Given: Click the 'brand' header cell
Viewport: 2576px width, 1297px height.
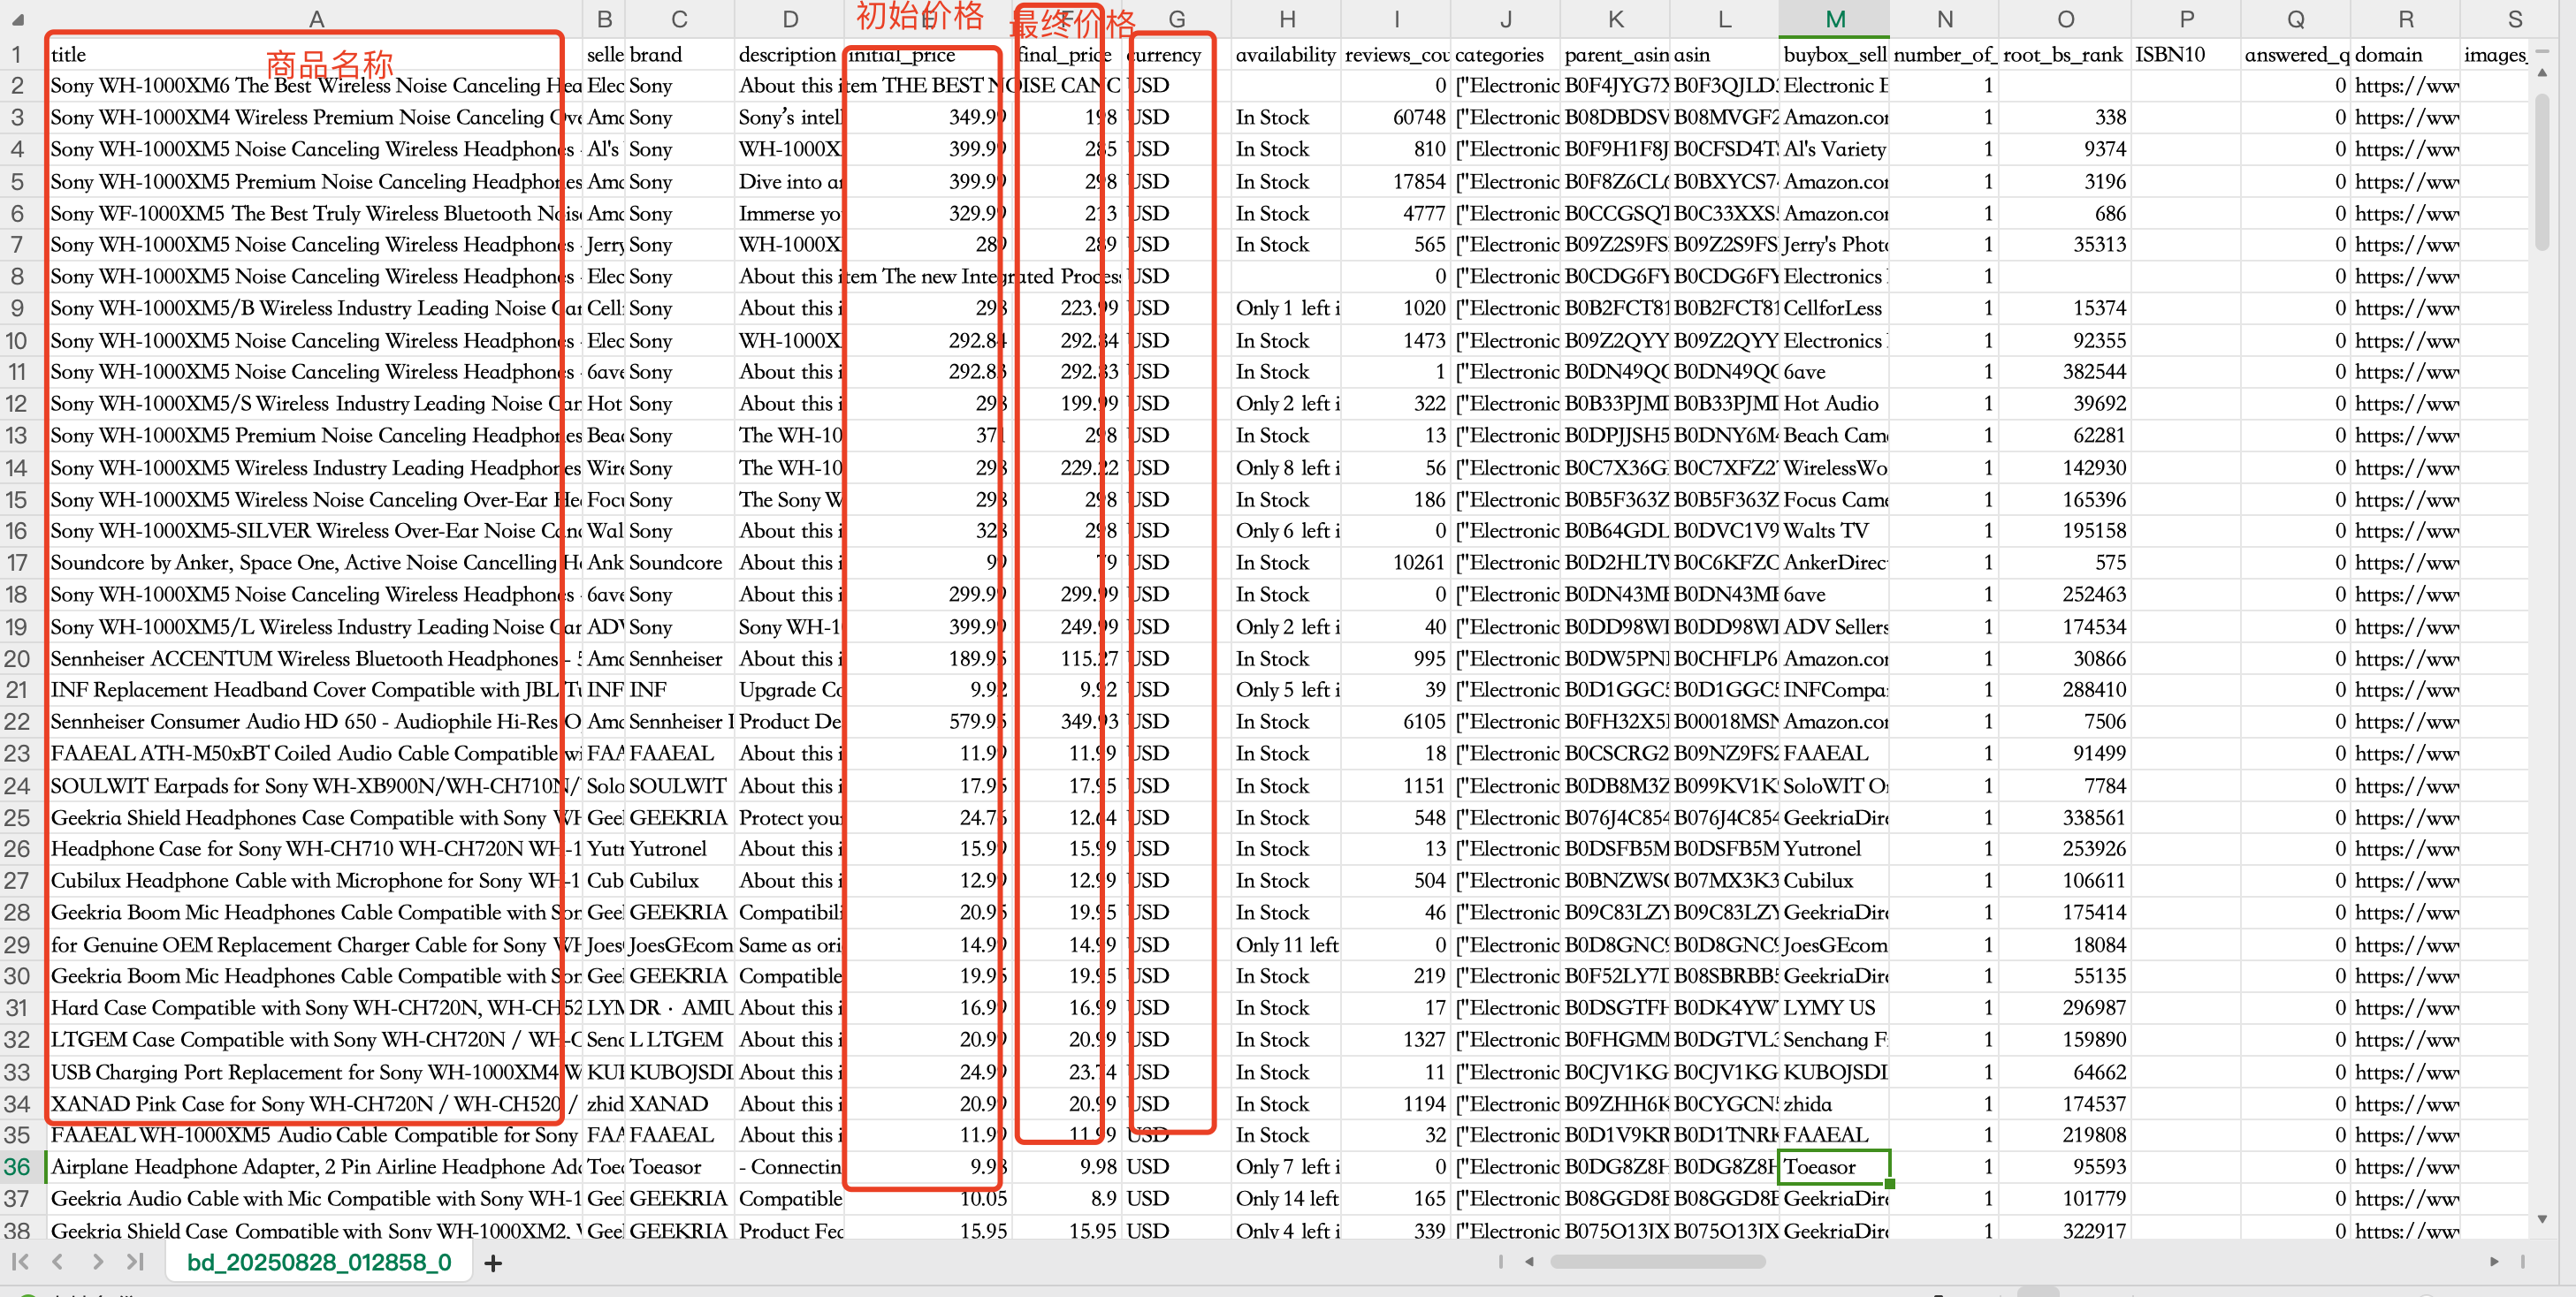Looking at the screenshot, I should [x=680, y=54].
